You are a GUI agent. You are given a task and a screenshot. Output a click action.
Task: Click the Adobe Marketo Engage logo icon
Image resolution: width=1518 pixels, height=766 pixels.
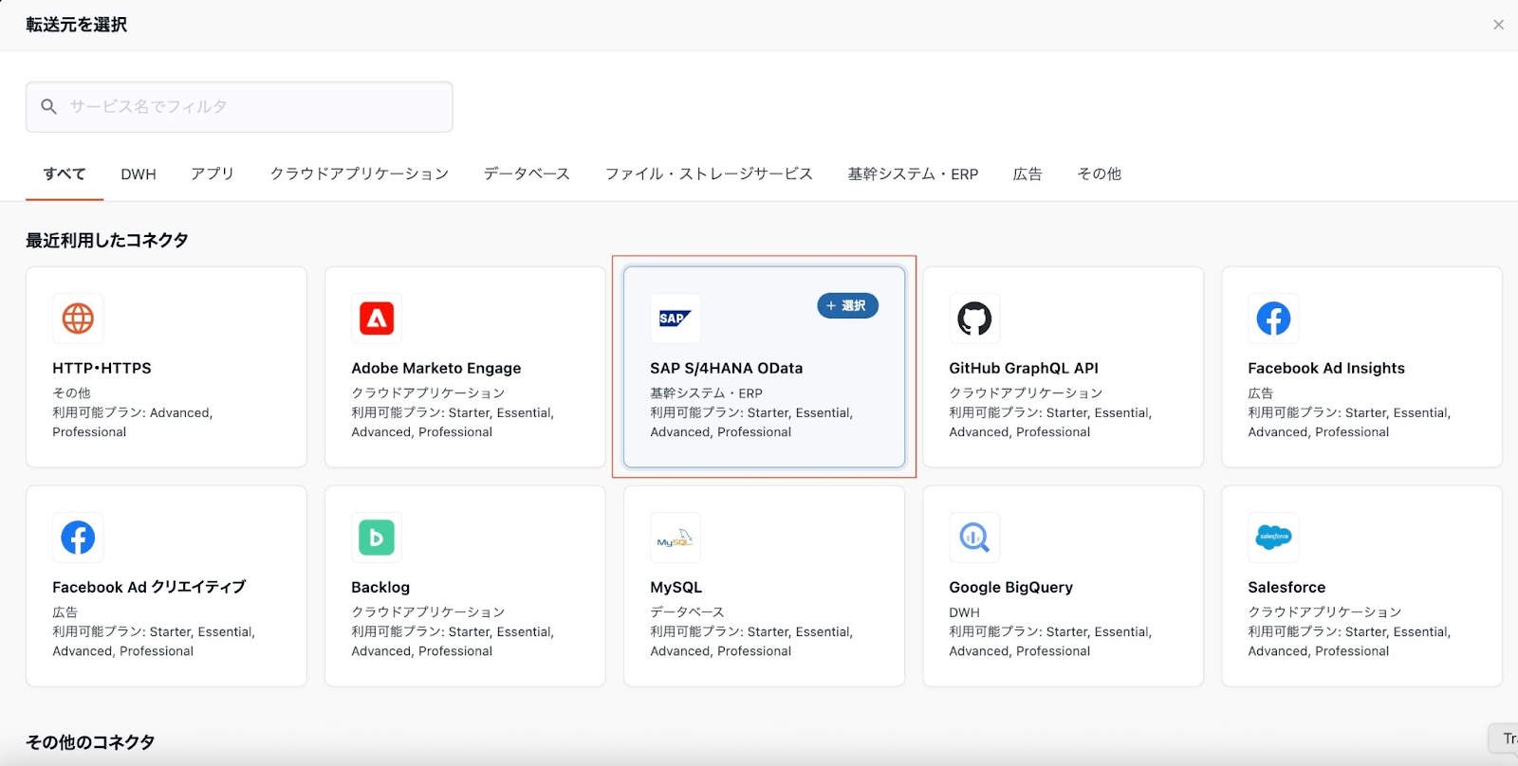[x=377, y=319]
